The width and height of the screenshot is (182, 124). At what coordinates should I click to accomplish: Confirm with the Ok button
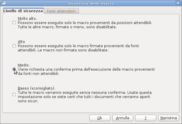tap(100, 118)
